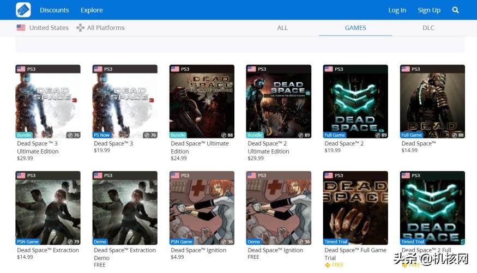Click the PSN Game badge on Dead Space Ignition
477x273 pixels.
(x=182, y=242)
